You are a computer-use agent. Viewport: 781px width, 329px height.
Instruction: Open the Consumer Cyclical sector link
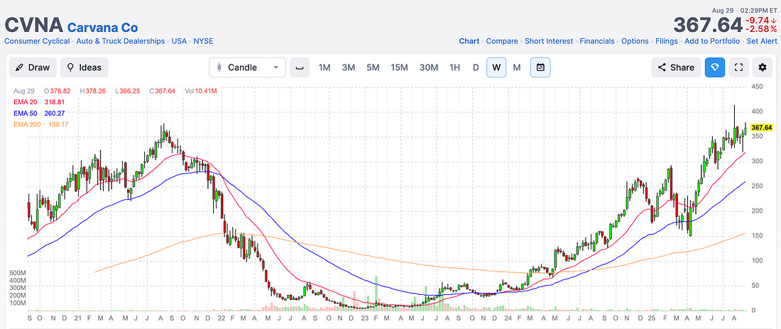(37, 41)
